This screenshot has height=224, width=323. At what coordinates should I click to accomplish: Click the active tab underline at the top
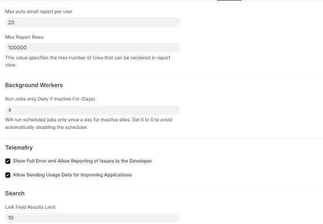(x=229, y=0)
